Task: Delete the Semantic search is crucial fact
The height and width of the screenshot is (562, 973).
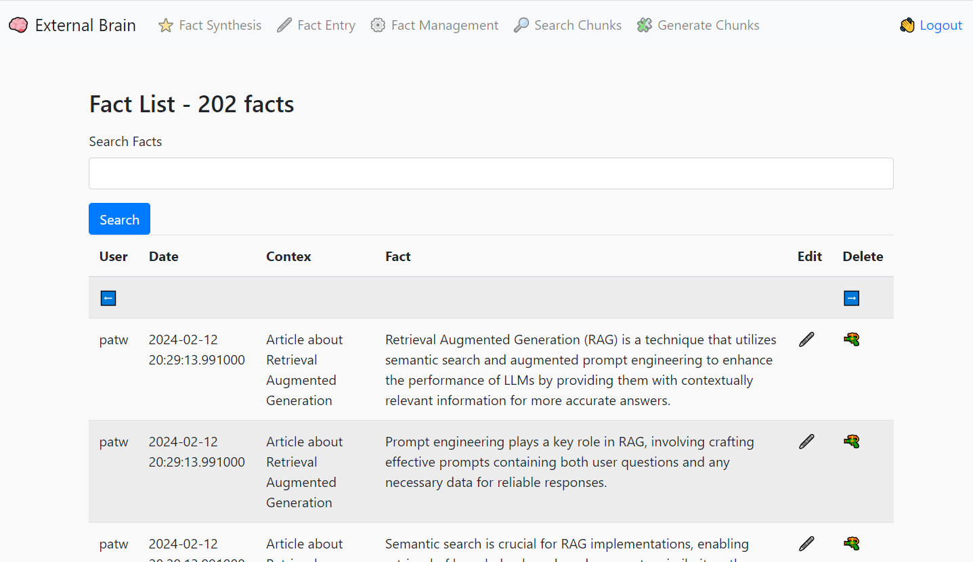Action: [x=851, y=543]
